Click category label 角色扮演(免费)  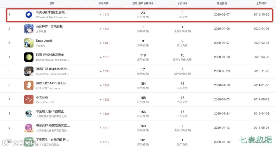(182, 31)
